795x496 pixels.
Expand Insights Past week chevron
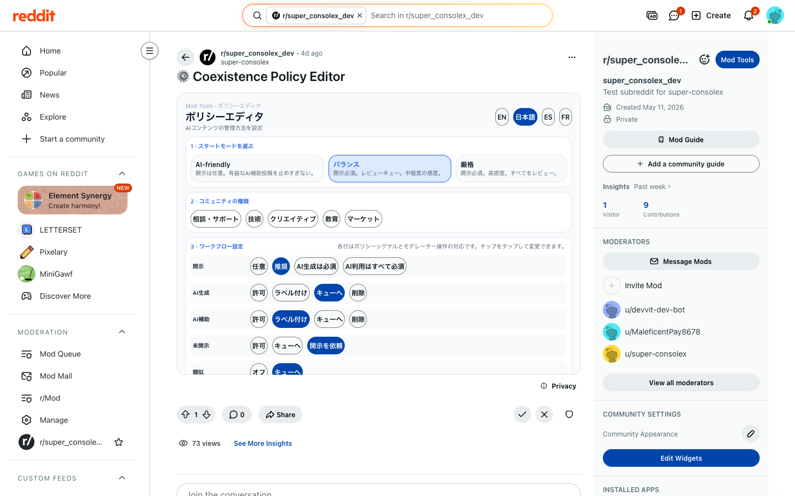[x=669, y=186]
